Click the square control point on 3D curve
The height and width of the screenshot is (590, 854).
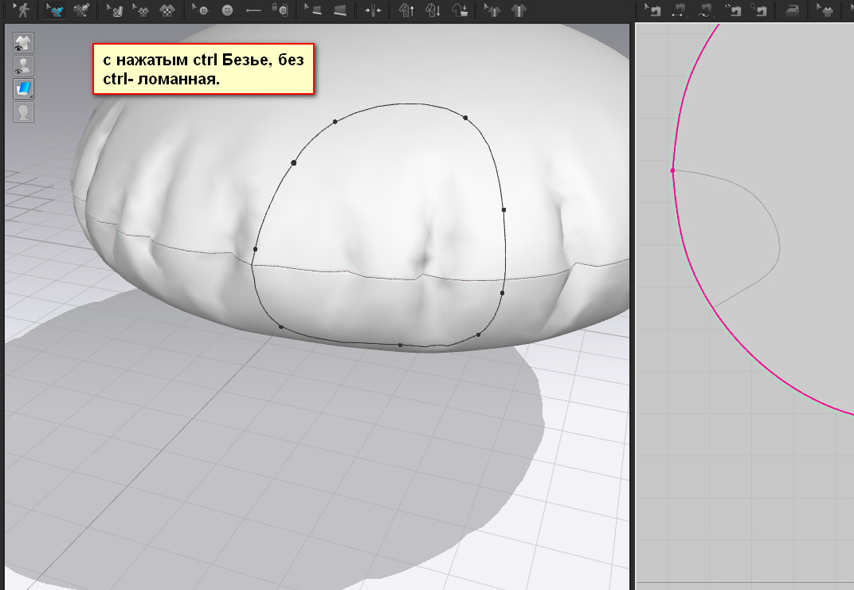[503, 209]
